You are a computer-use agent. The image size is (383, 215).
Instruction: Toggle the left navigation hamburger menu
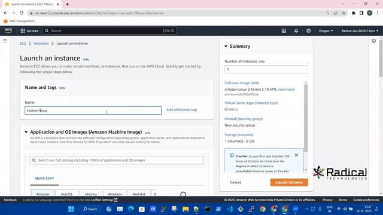5,41
